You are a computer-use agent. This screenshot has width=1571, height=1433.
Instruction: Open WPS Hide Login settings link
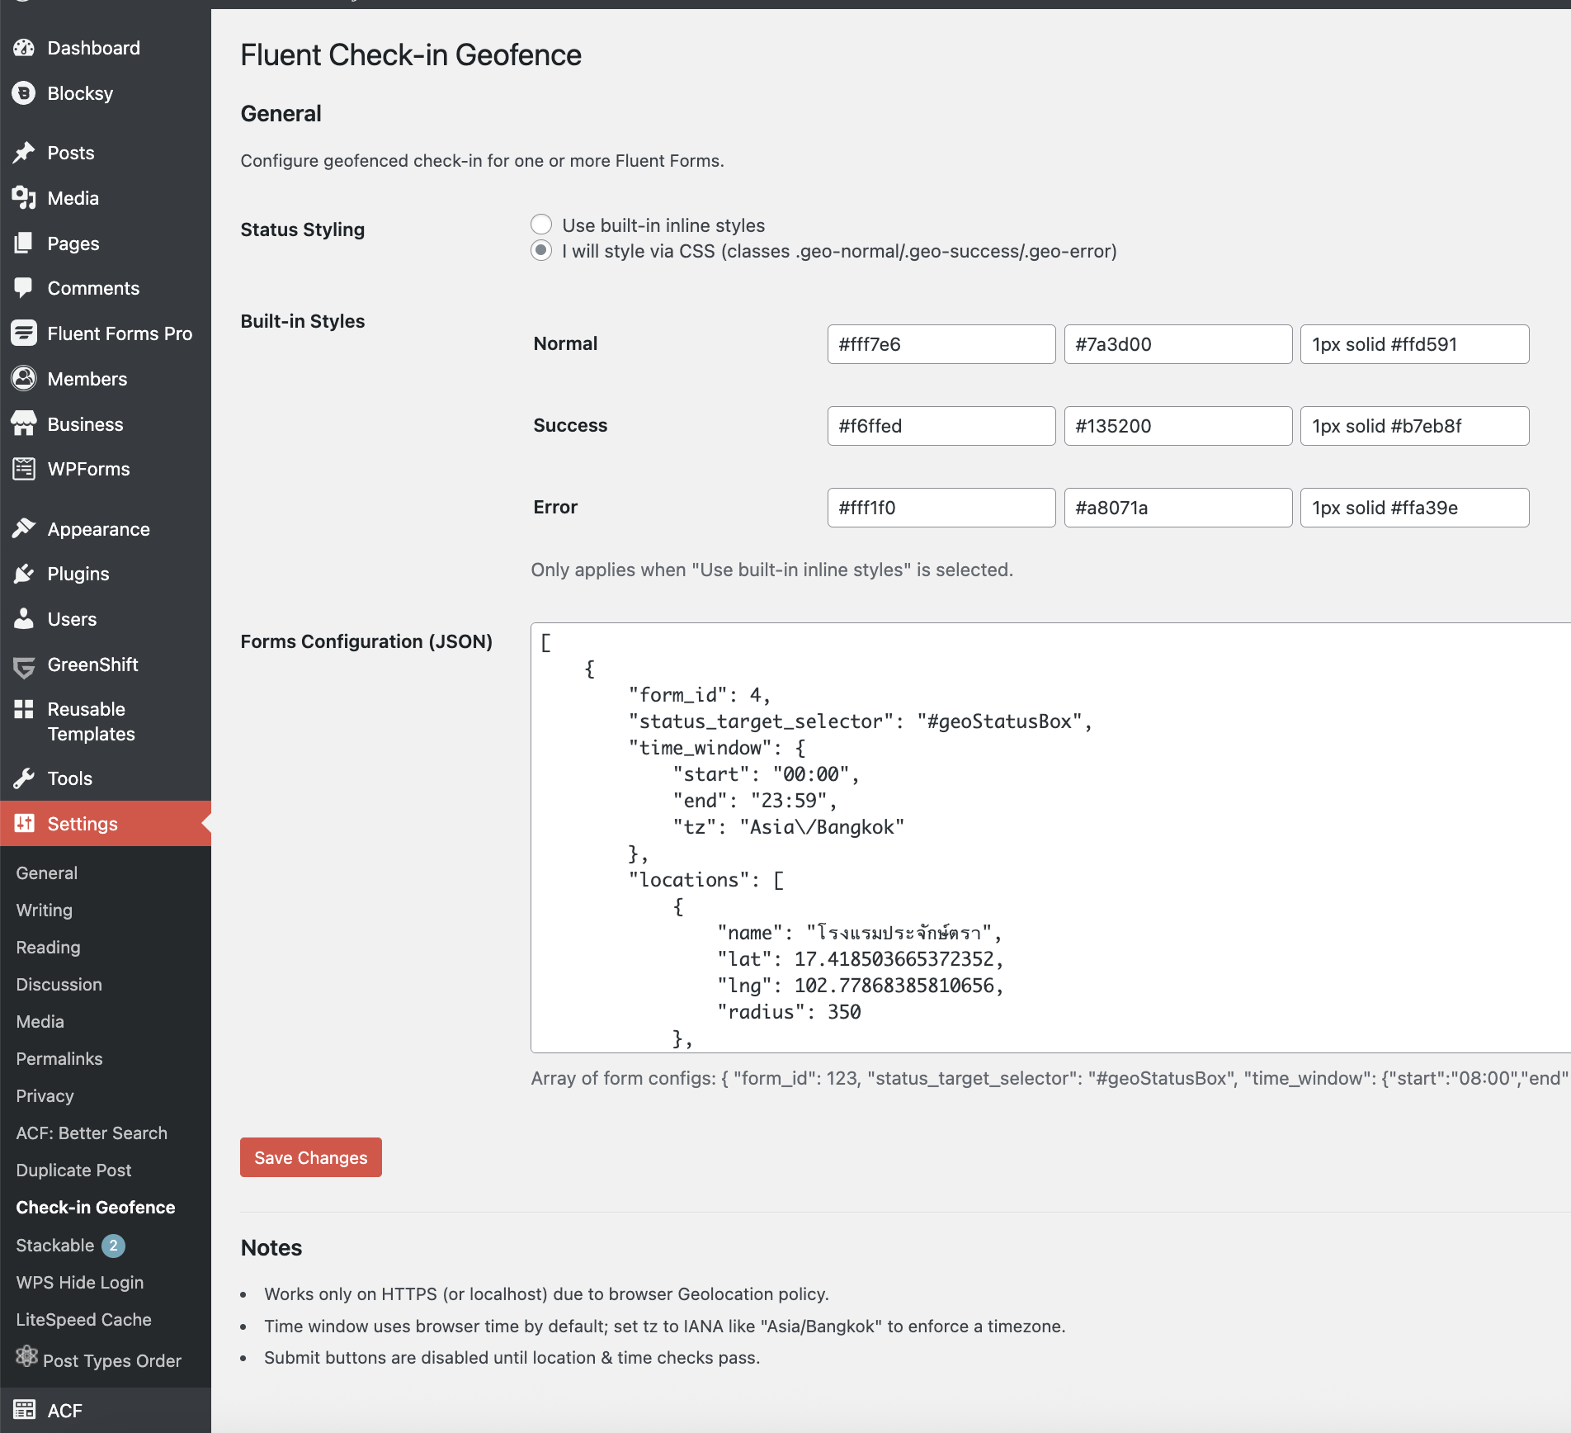click(79, 1282)
